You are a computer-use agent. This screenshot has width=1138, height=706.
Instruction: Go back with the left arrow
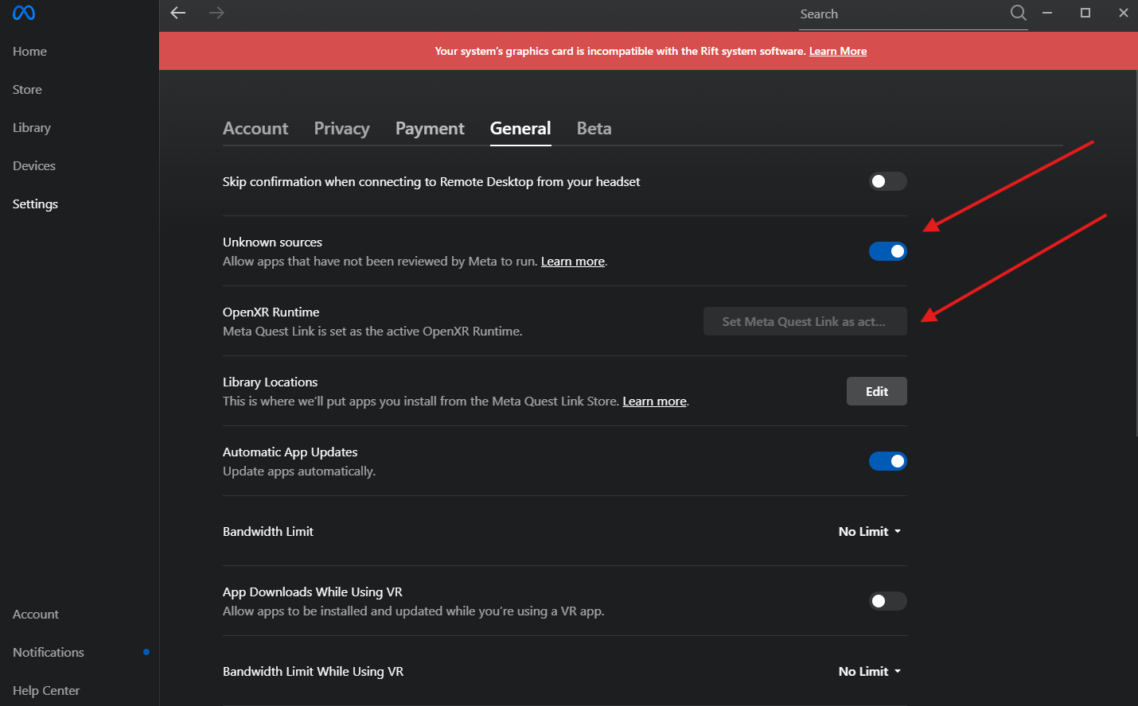click(x=178, y=13)
